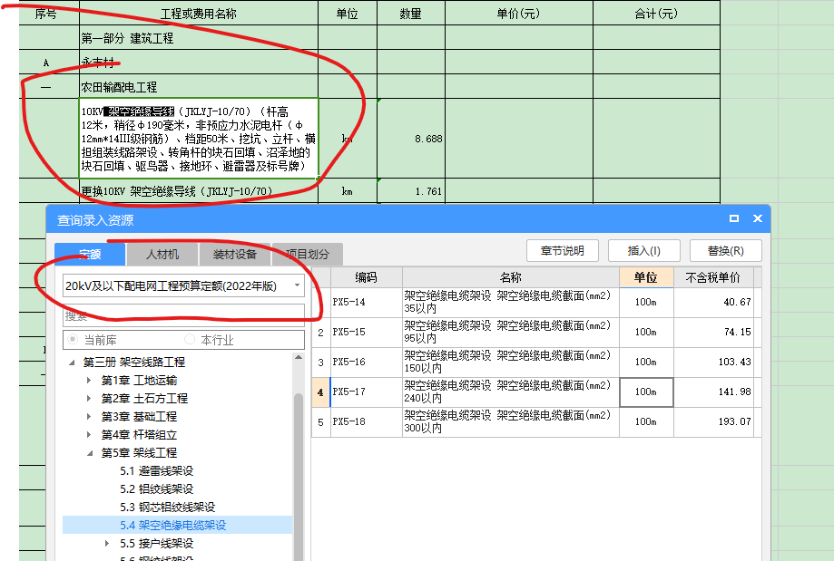Viewport: 834px width, 561px height.
Task: Click the 10KV架空绝缘导线 description cell being edited
Action: pyautogui.click(x=199, y=138)
